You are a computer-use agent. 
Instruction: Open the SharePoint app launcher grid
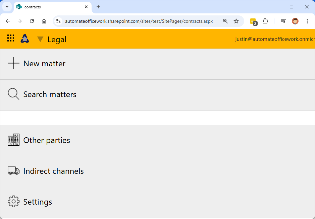click(x=11, y=39)
